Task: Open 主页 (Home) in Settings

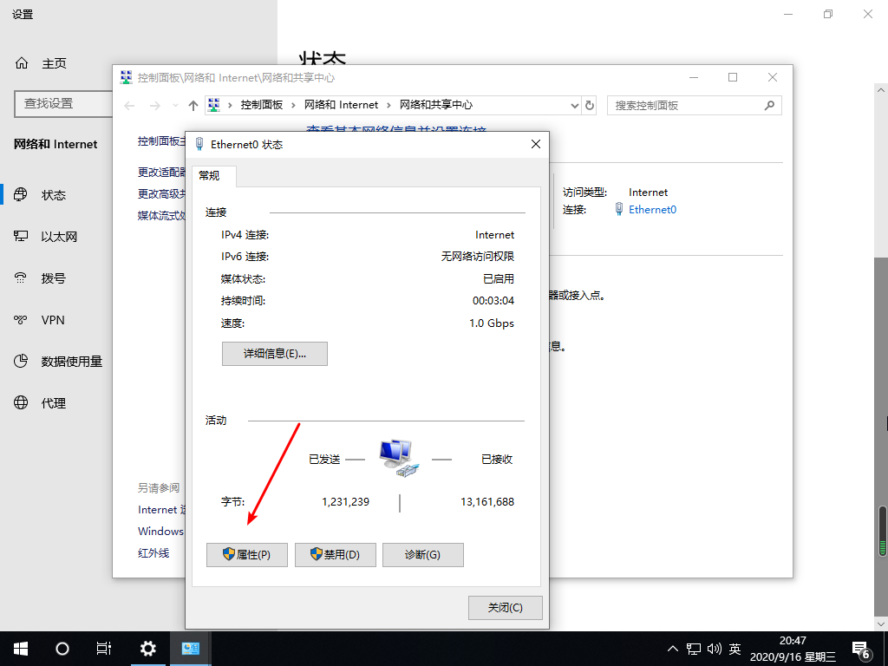Action: point(55,63)
